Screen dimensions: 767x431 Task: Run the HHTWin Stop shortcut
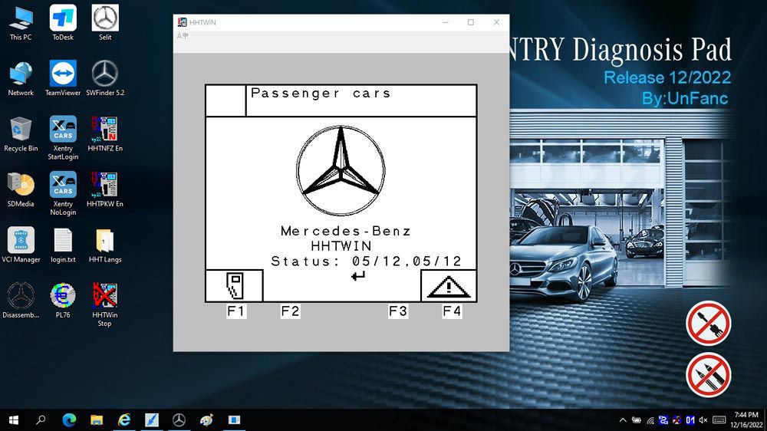coord(104,304)
